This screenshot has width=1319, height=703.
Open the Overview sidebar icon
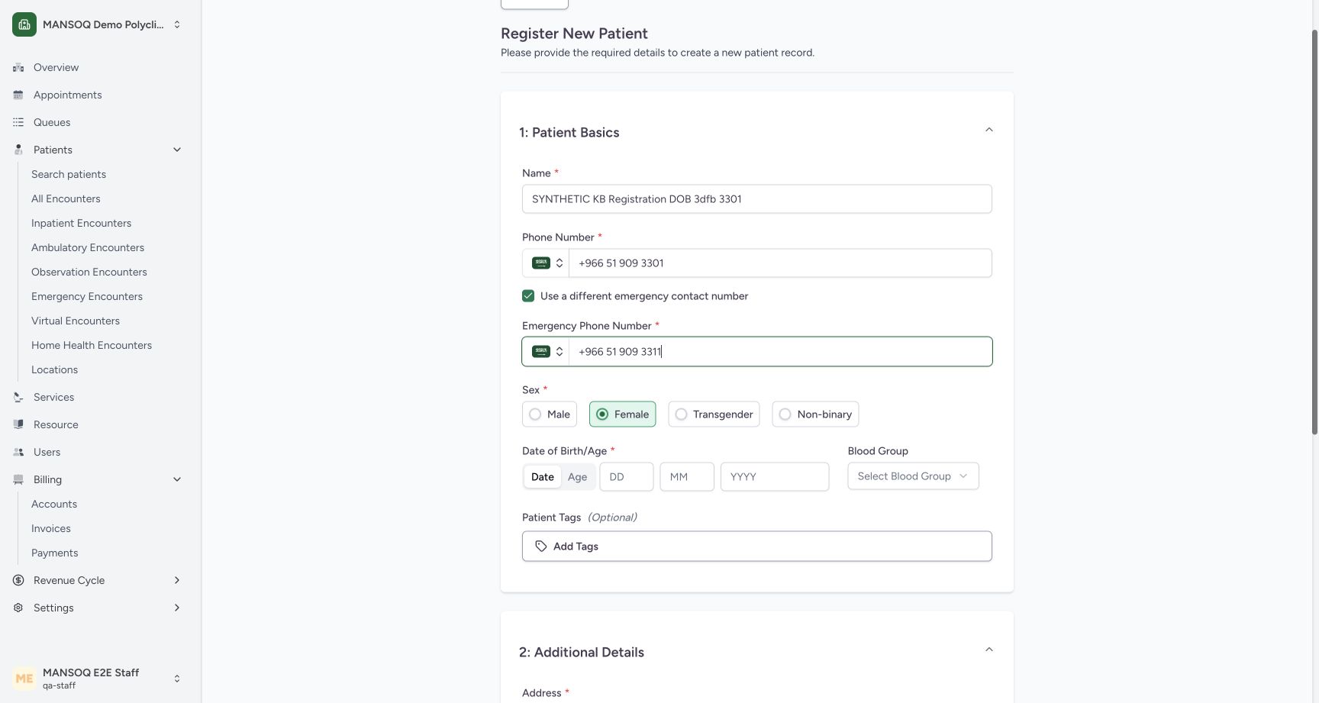[18, 67]
